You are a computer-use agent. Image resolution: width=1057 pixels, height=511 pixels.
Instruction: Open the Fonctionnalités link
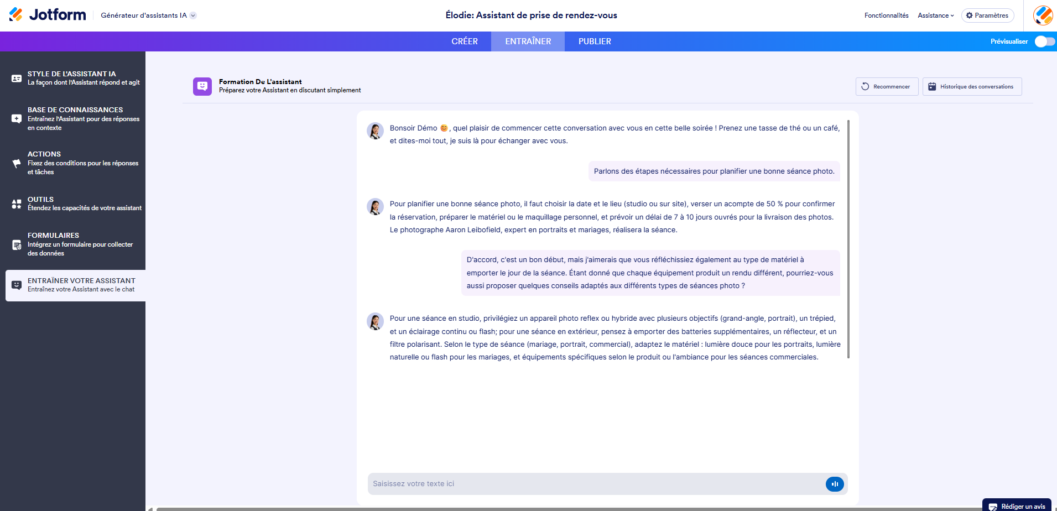pos(886,15)
